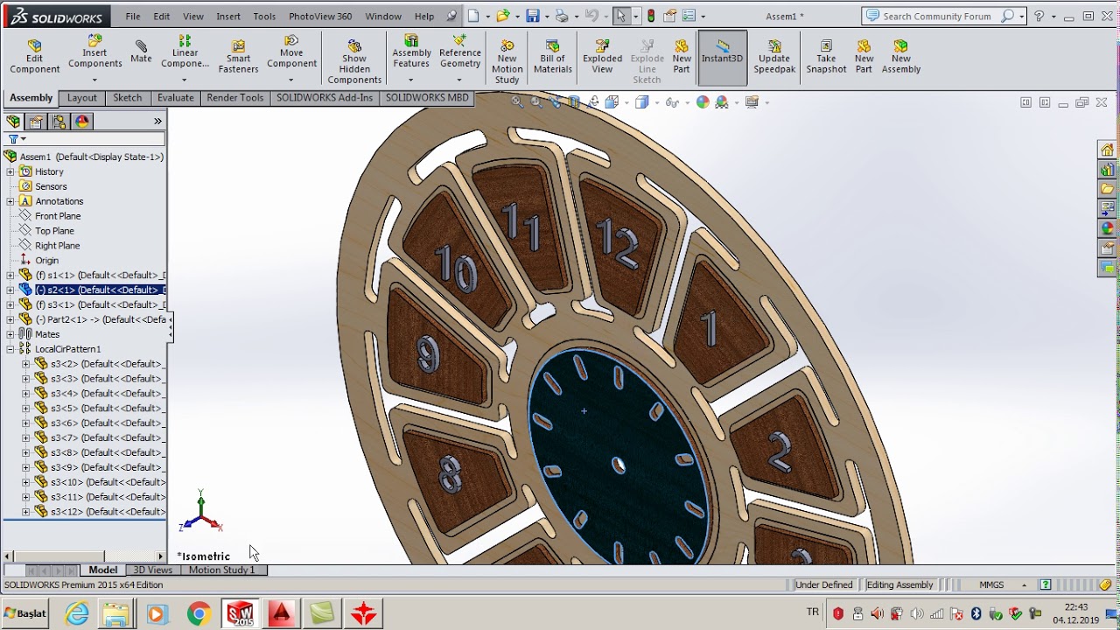Take a Snapshot of the assembly

(x=826, y=57)
